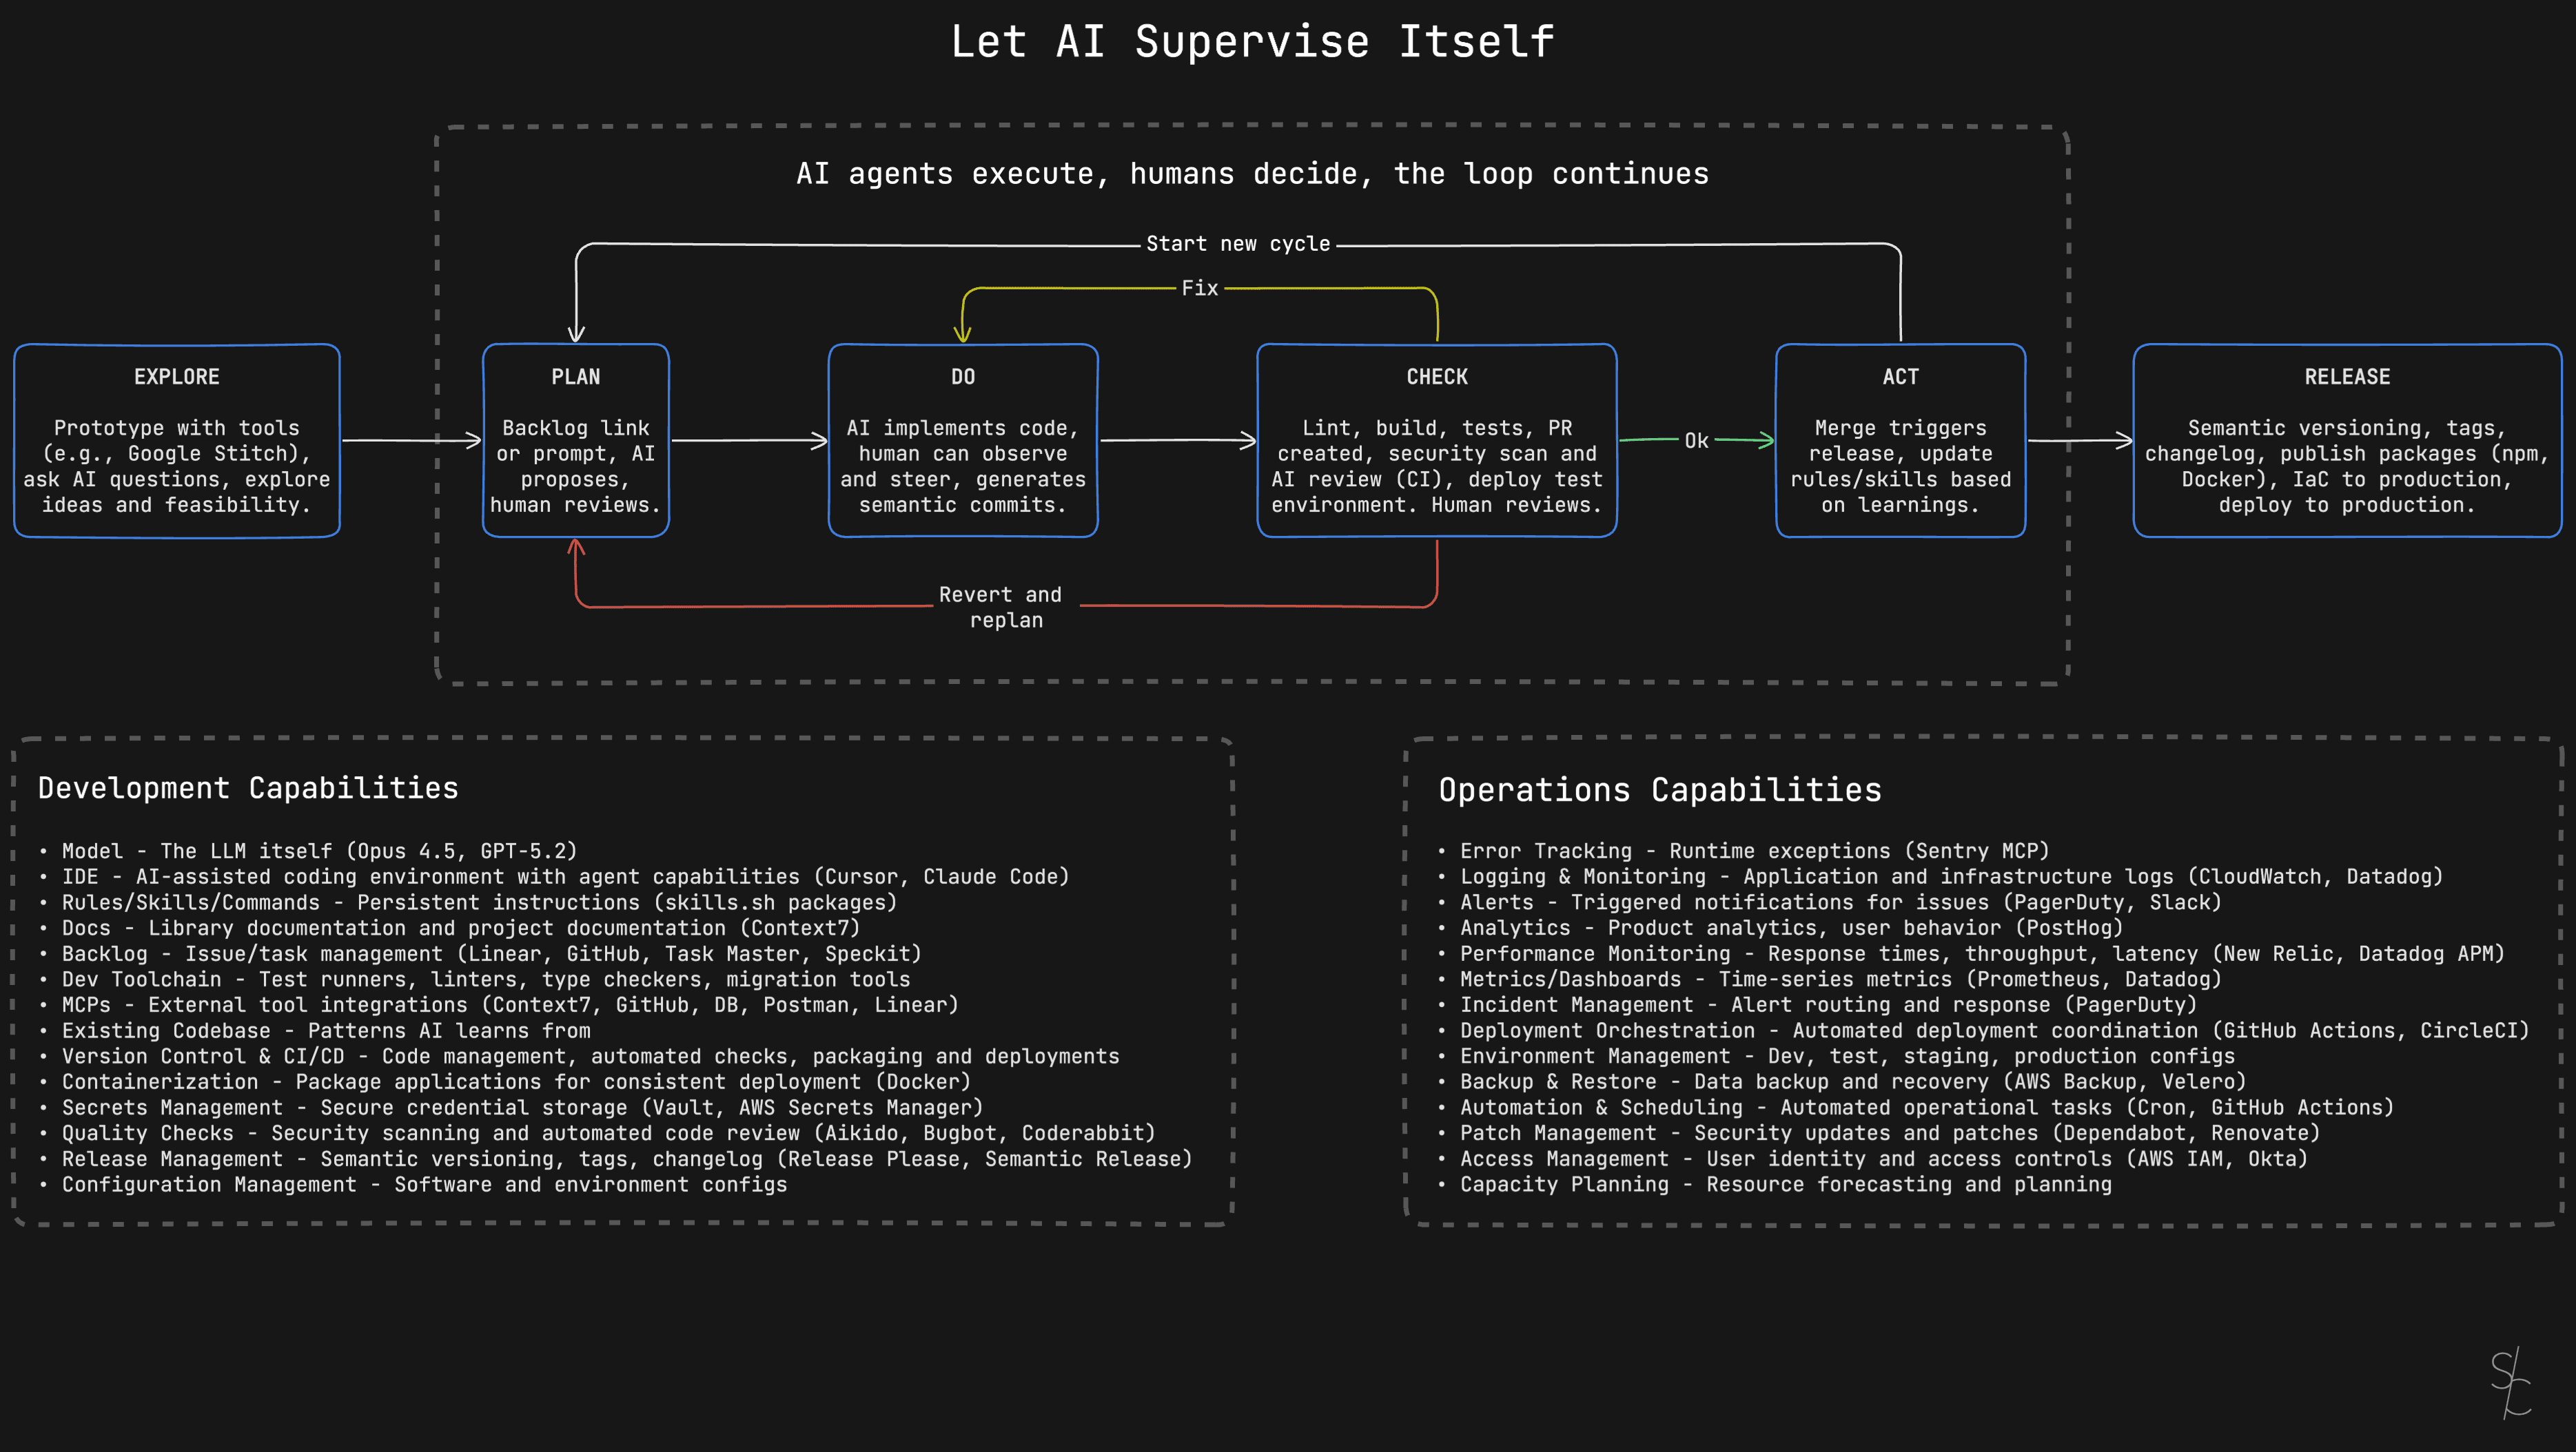This screenshot has width=2576, height=1452.
Task: Click the PLAN stage box
Action: (x=575, y=441)
